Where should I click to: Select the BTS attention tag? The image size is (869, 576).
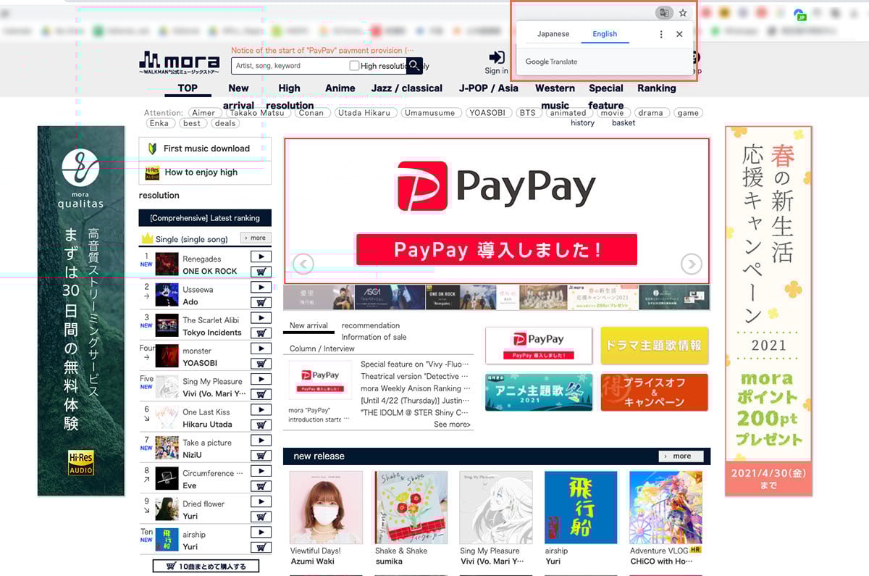[x=528, y=113]
